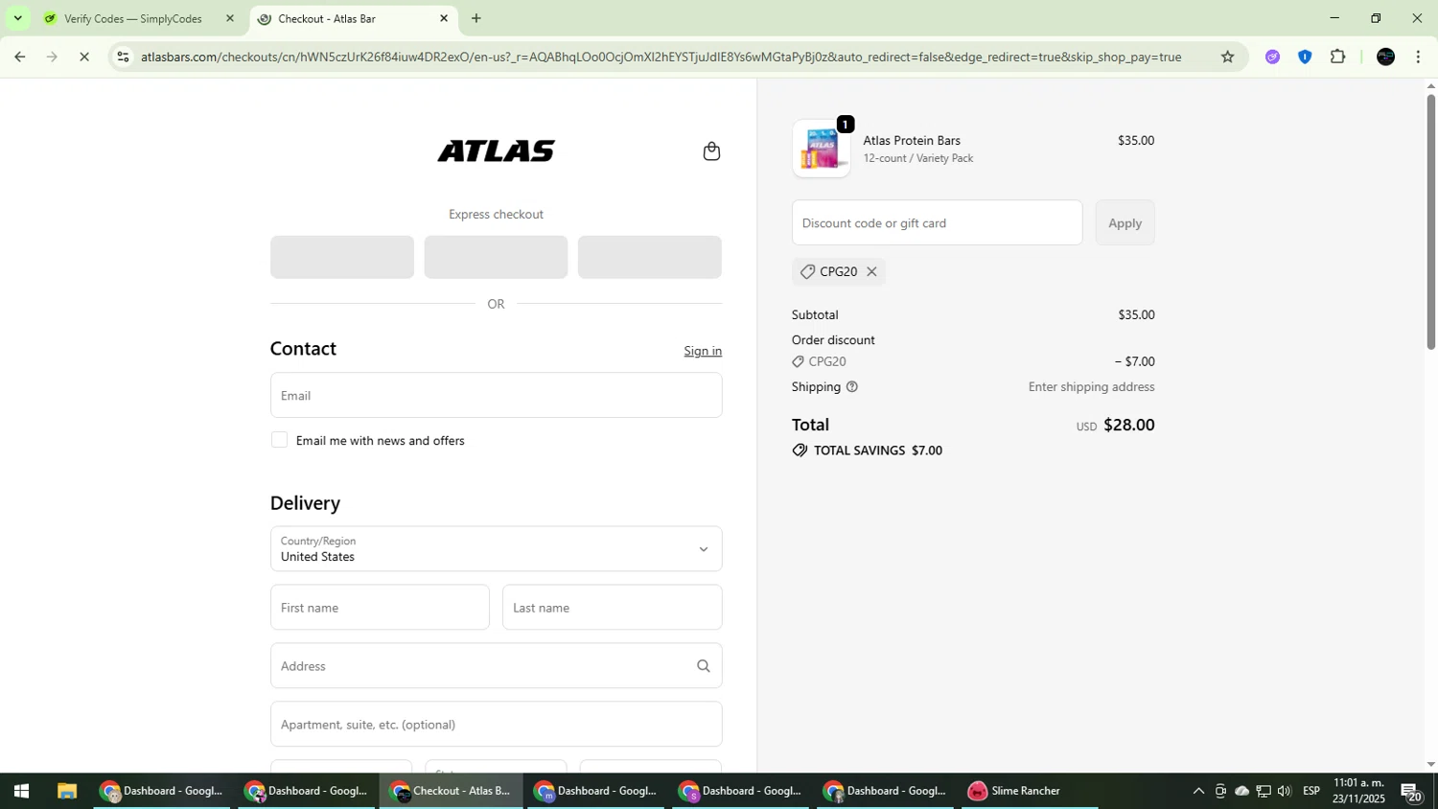
Task: Click the address search magnifier icon
Action: point(703,666)
